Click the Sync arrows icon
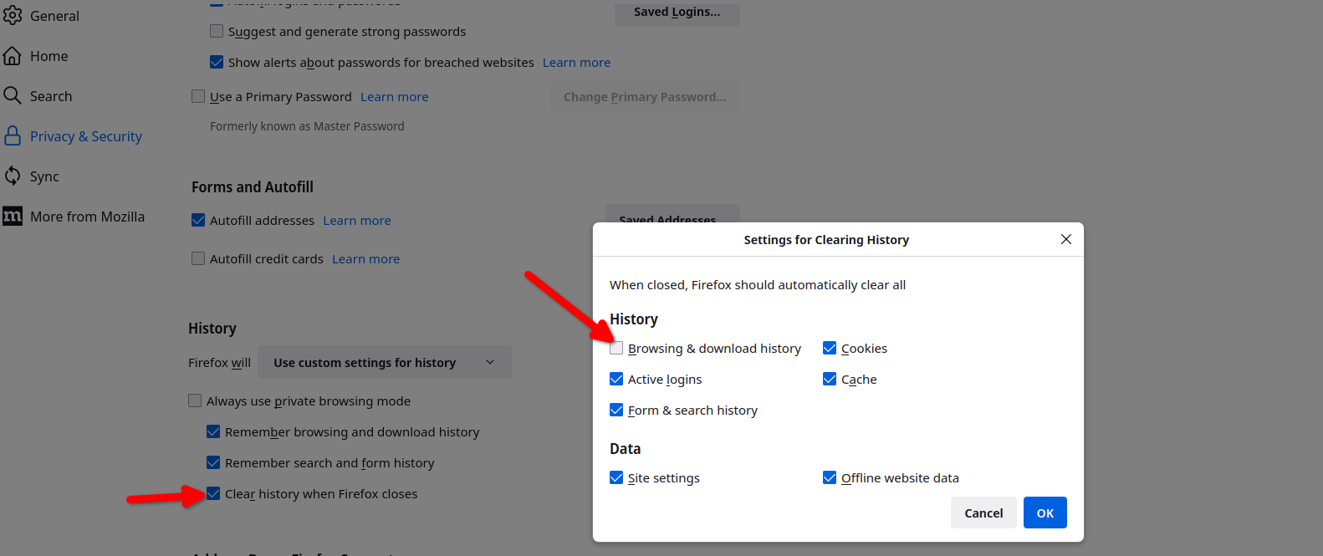Screen dimensions: 1323x556 click(x=13, y=176)
